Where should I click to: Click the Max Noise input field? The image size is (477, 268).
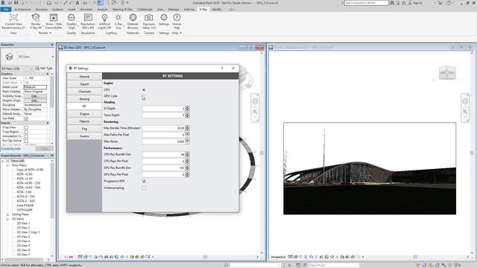pos(164,141)
